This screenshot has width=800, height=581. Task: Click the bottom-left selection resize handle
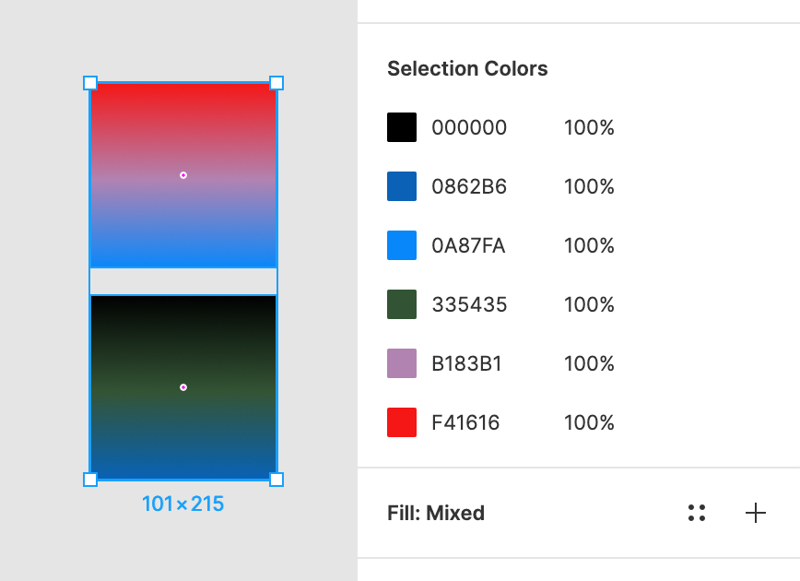(x=90, y=480)
